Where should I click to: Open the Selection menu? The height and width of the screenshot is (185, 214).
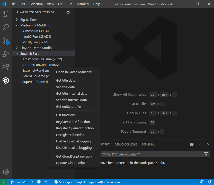tap(36, 4)
